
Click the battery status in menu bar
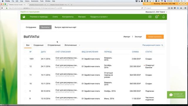point(169,1)
